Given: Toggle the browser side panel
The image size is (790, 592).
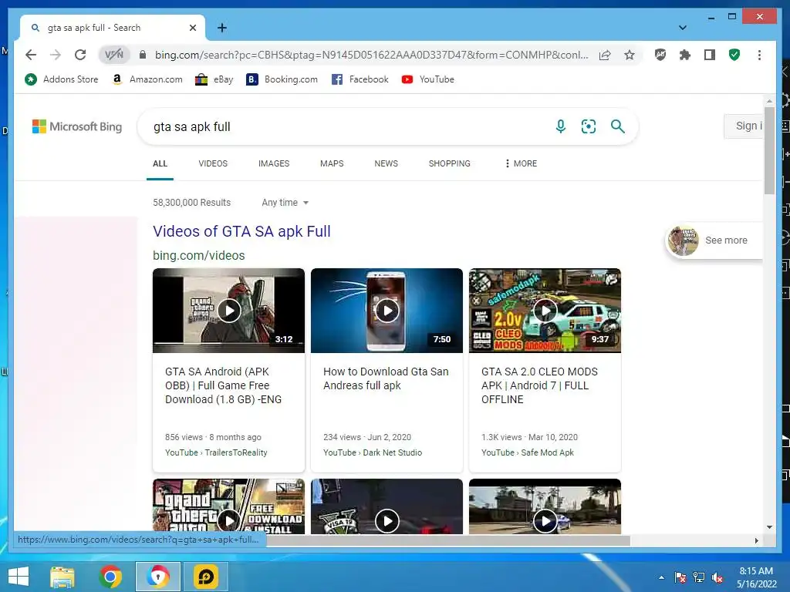Looking at the screenshot, I should pyautogui.click(x=710, y=55).
